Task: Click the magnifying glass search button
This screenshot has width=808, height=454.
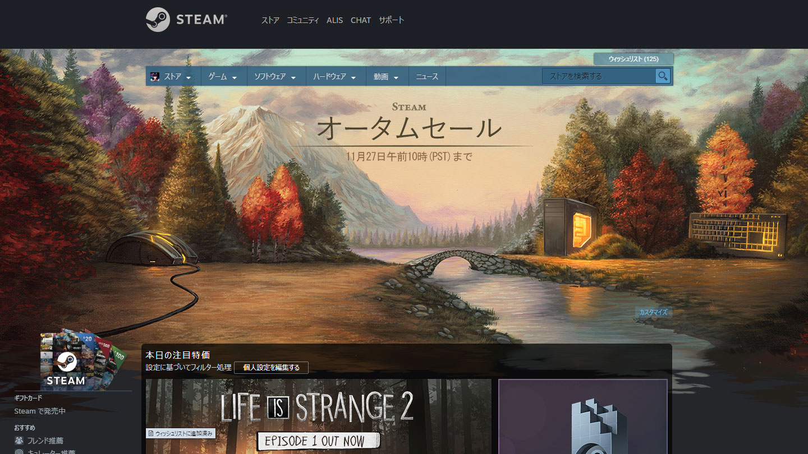Action: 663,76
